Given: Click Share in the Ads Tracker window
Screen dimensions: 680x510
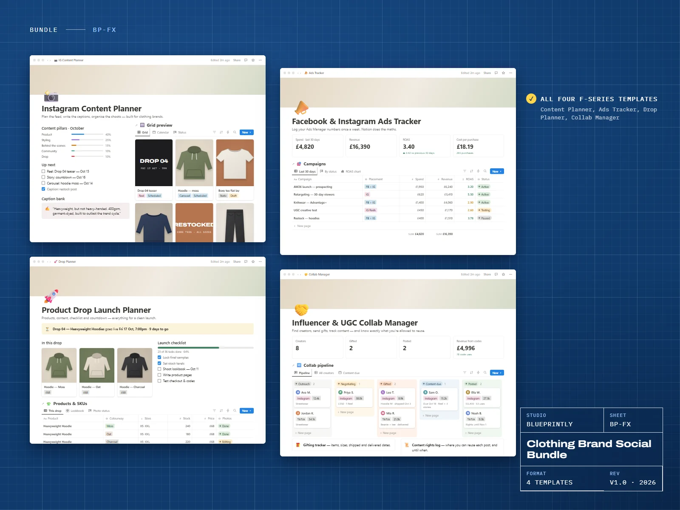Looking at the screenshot, I should pyautogui.click(x=487, y=73).
